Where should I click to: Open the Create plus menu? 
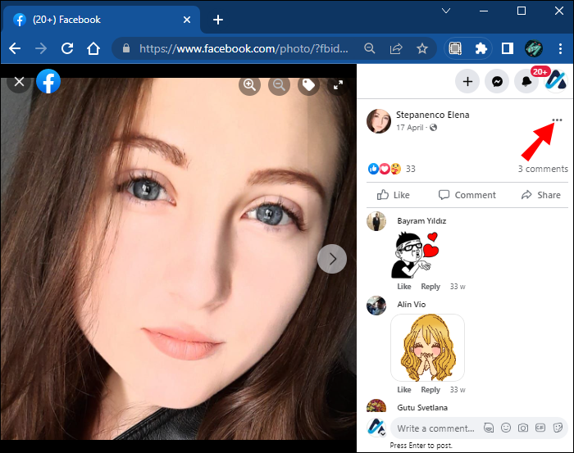[x=467, y=81]
